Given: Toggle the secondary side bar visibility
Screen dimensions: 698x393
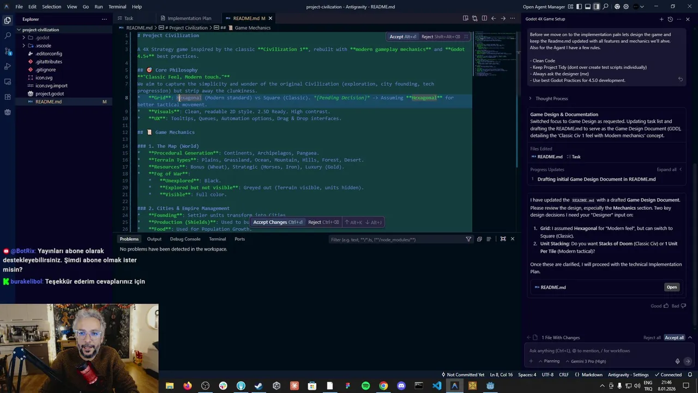Looking at the screenshot, I should [597, 7].
